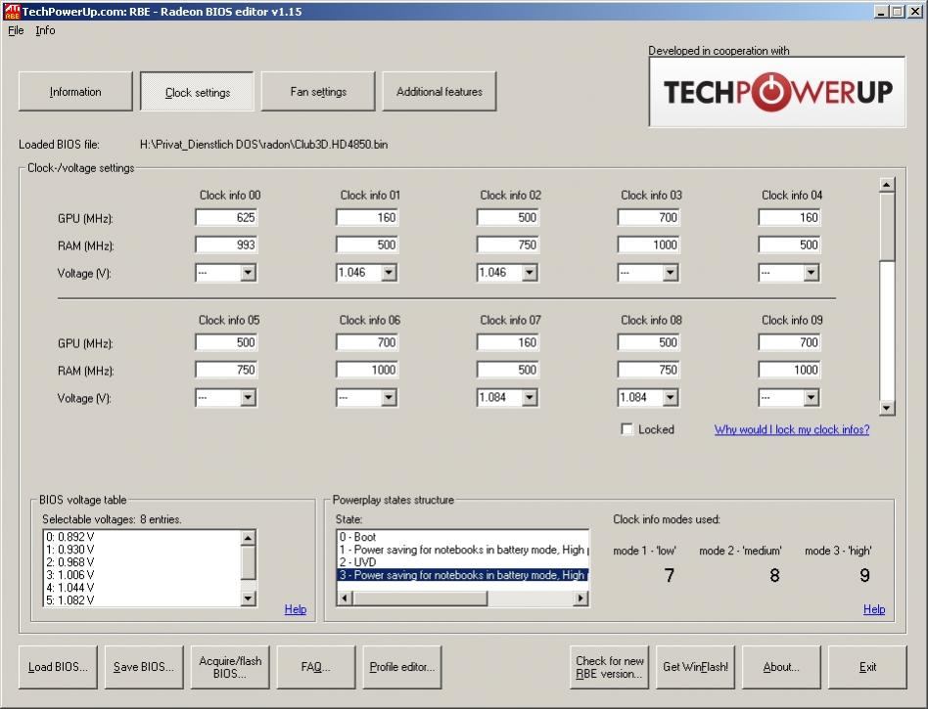
Task: Expand Clock info 02 voltage dropdown
Action: click(530, 273)
